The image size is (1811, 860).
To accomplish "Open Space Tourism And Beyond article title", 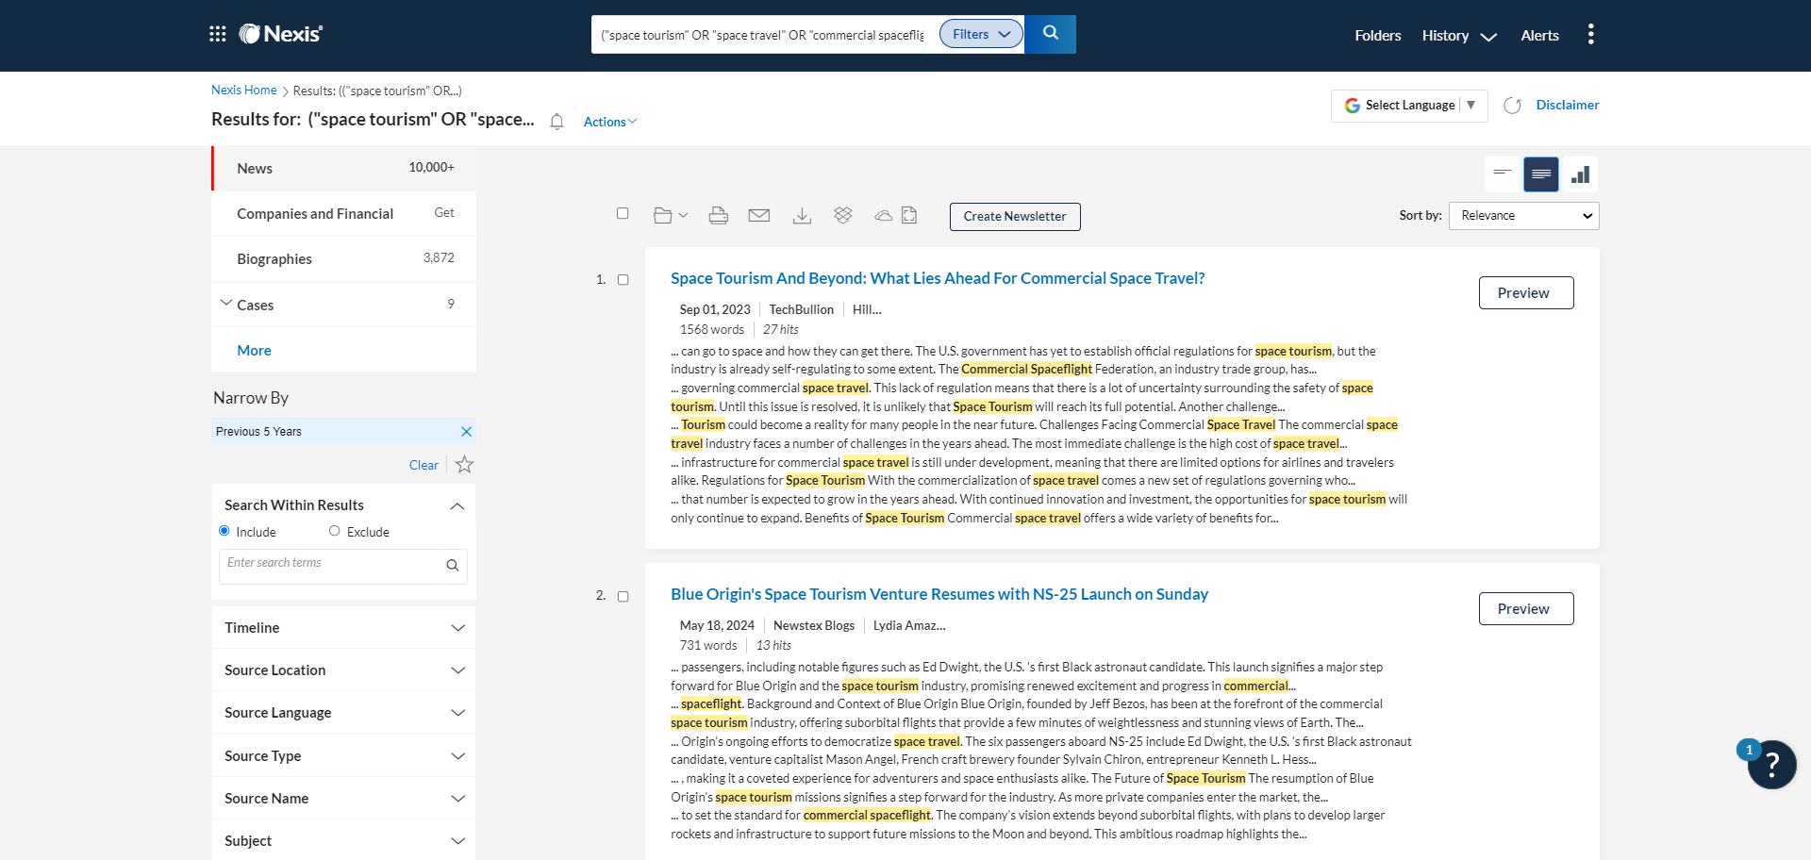I will [x=938, y=279].
